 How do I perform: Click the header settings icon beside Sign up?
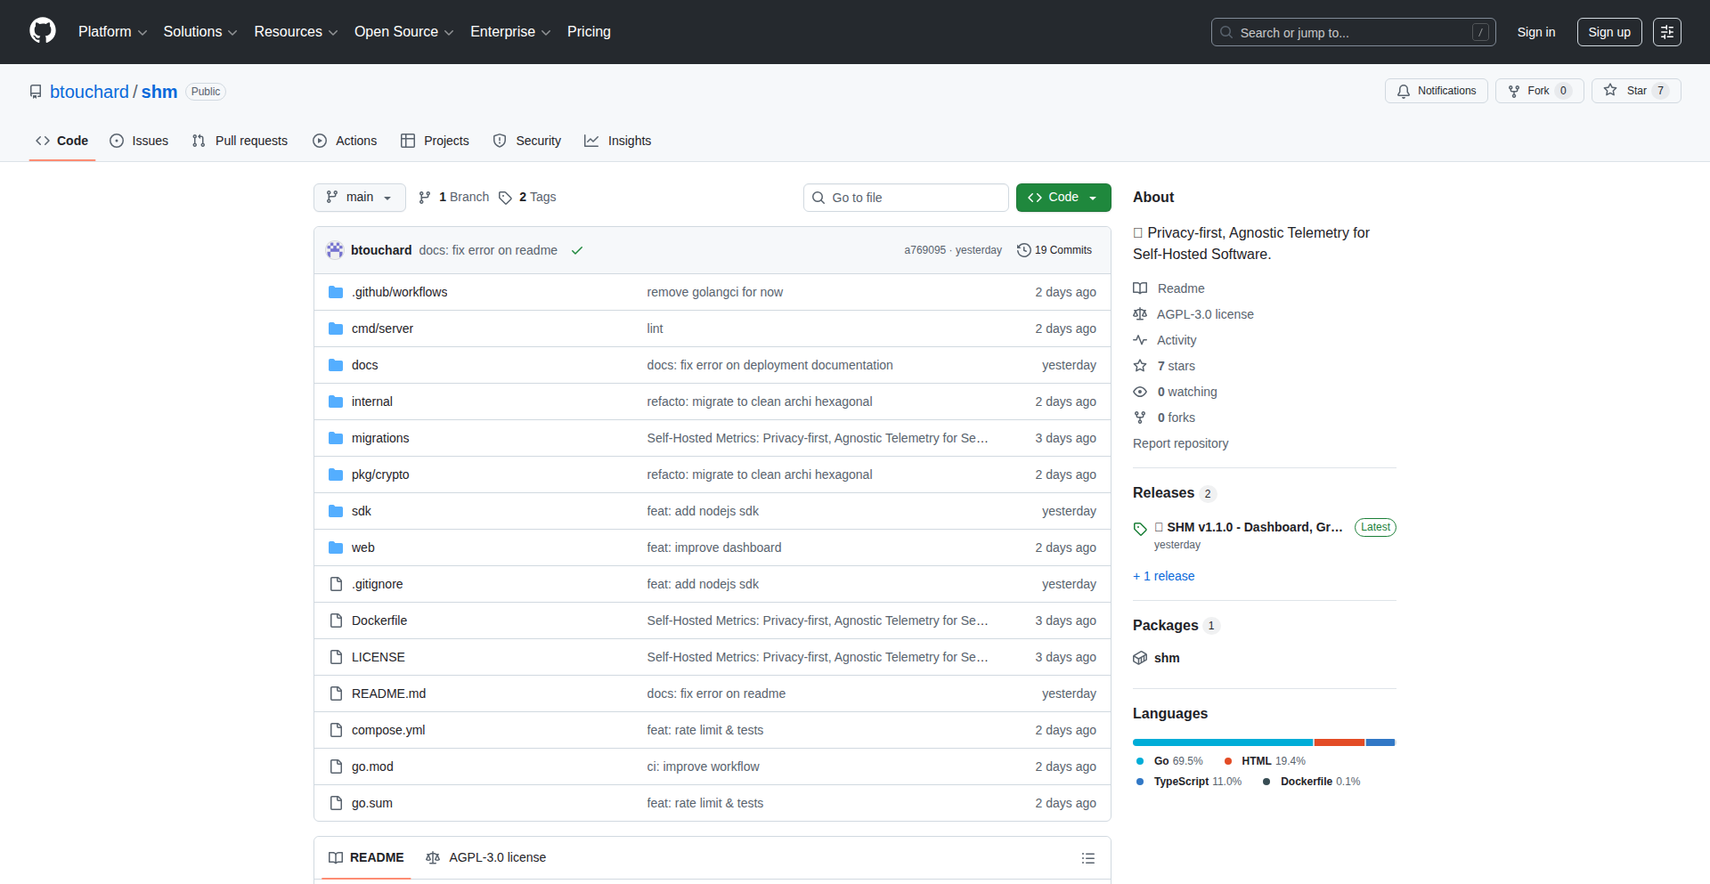1666,32
